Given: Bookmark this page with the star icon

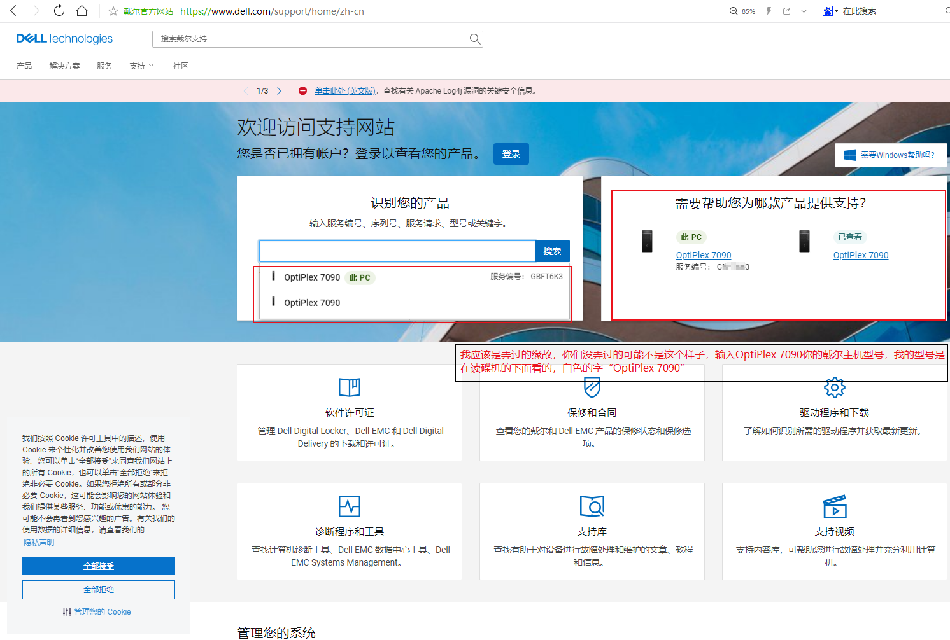Looking at the screenshot, I should tap(113, 11).
